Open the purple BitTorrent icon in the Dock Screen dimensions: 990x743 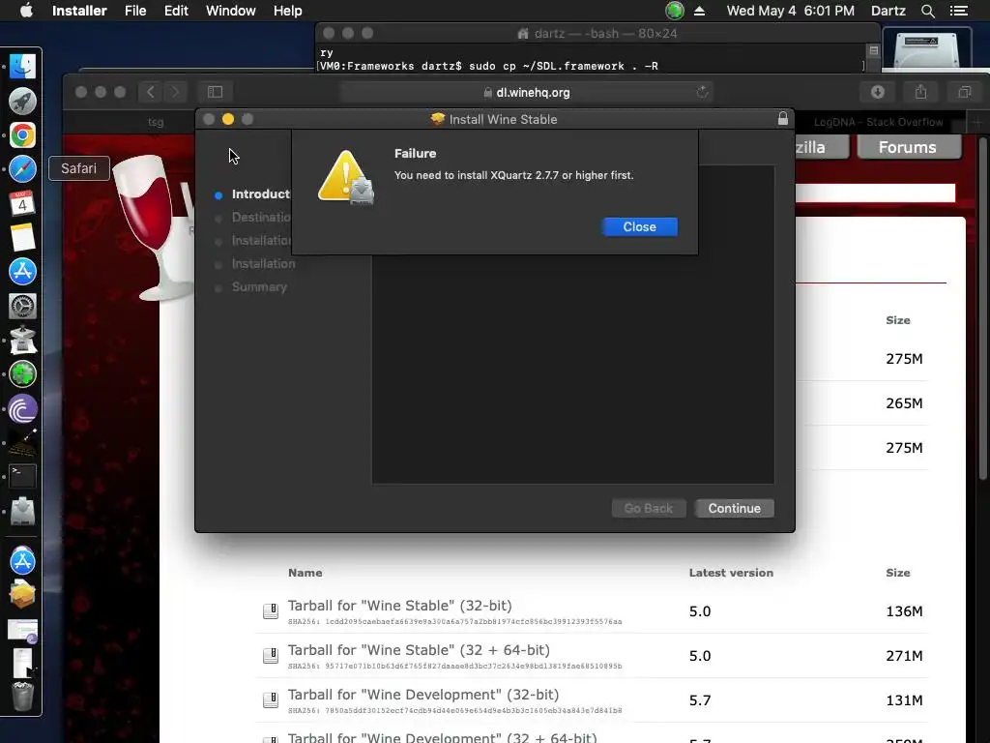coord(23,409)
